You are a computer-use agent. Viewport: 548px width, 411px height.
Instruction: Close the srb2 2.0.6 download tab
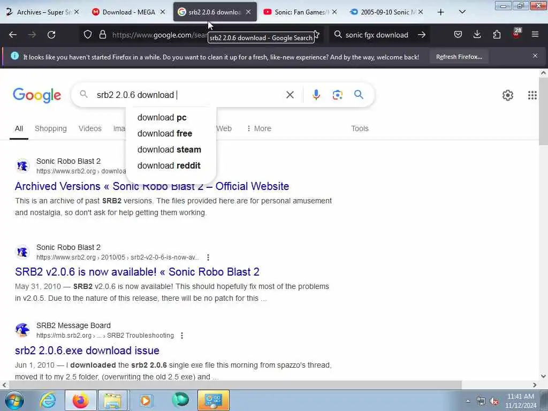[x=248, y=12]
